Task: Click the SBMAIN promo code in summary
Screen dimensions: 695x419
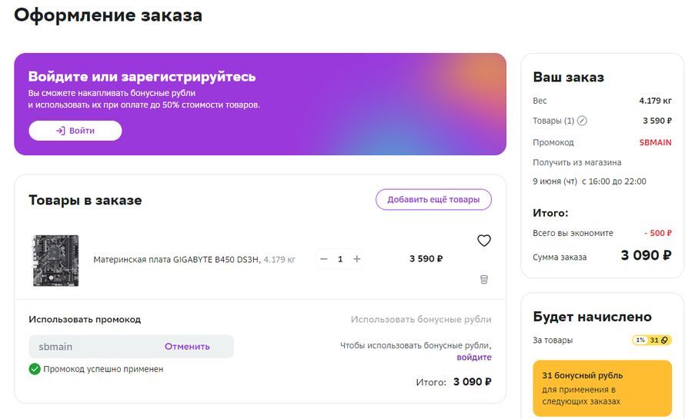Action: (655, 142)
